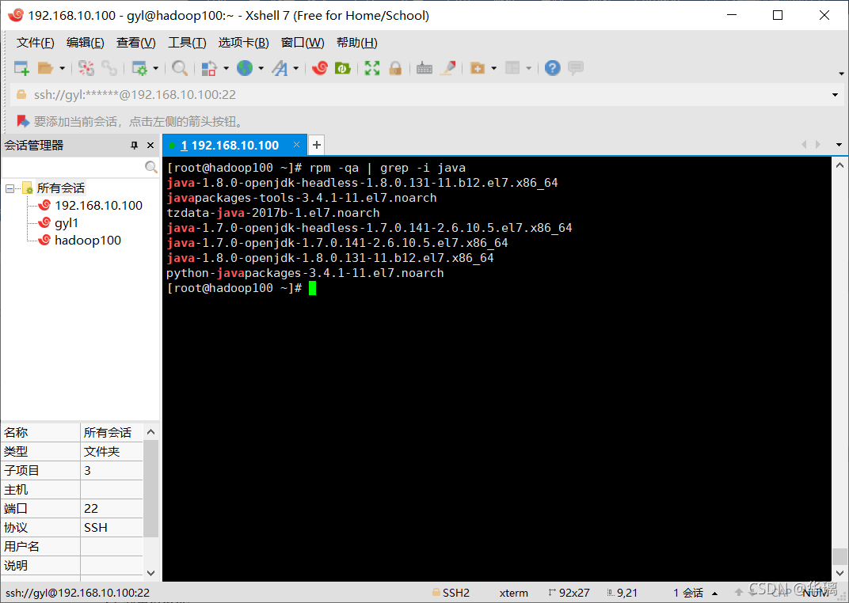Click the session search magnifier icon
This screenshot has height=603, width=849.
[151, 167]
